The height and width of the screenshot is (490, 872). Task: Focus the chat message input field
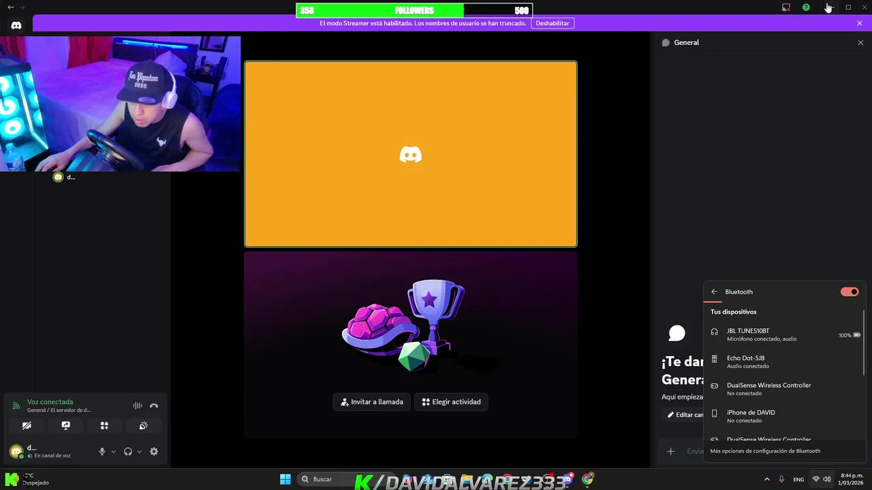point(695,451)
